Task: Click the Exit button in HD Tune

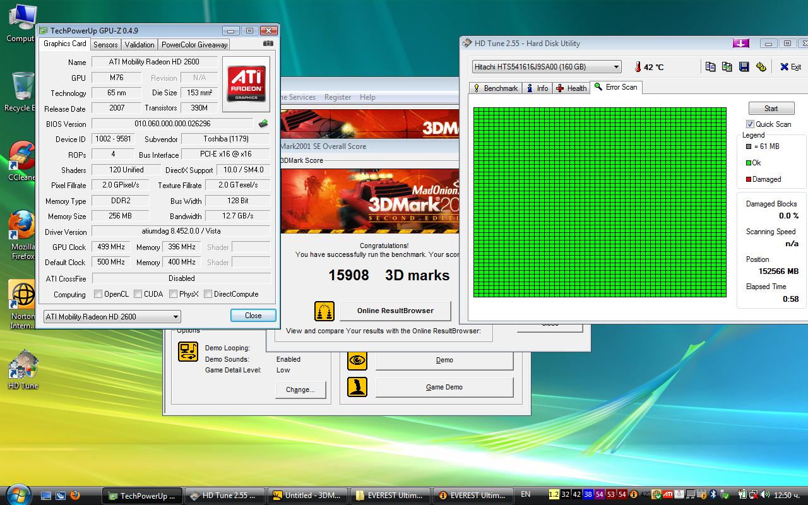Action: click(790, 67)
